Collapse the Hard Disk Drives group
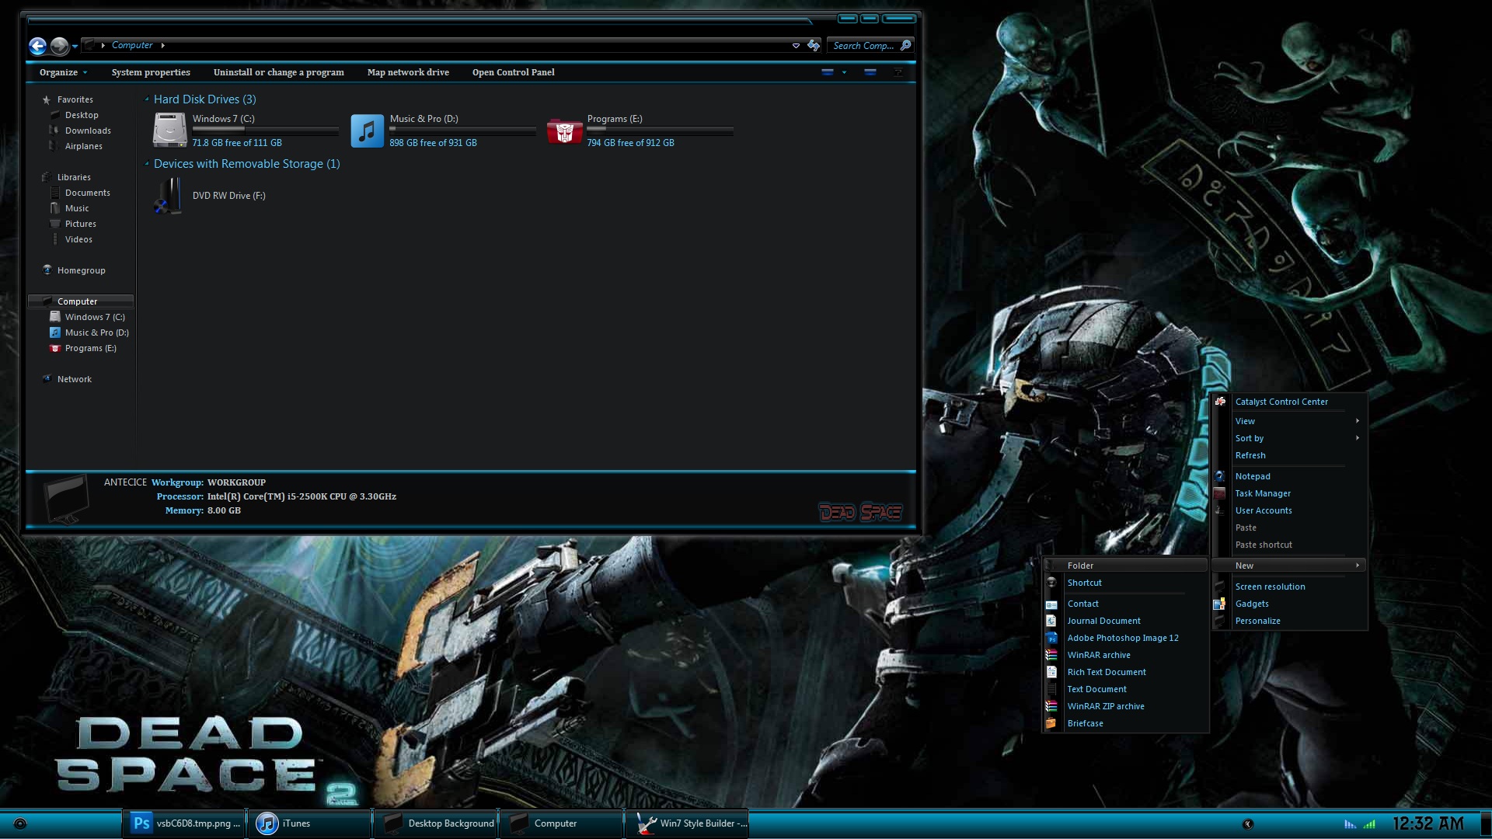Screen dimensions: 1492x839 click(147, 99)
